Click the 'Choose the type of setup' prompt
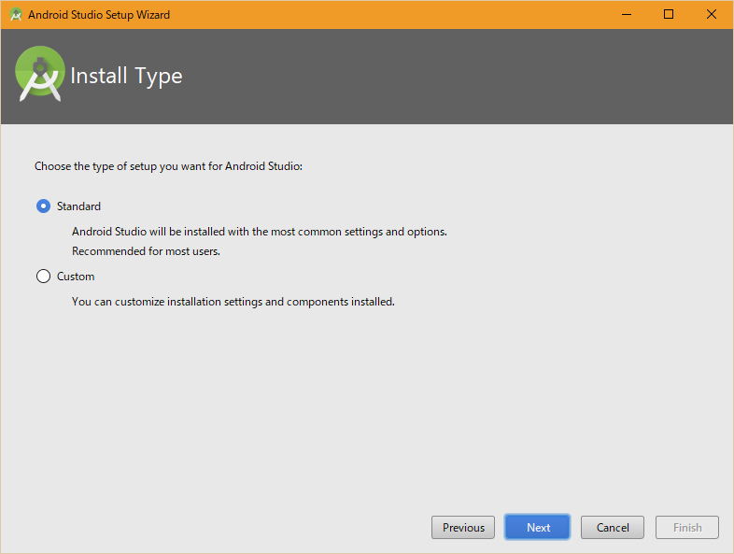The height and width of the screenshot is (554, 734). pos(169,166)
